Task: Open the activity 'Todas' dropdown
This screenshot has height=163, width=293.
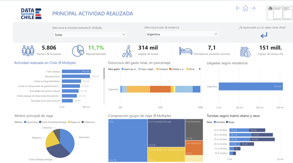Action: (90, 34)
